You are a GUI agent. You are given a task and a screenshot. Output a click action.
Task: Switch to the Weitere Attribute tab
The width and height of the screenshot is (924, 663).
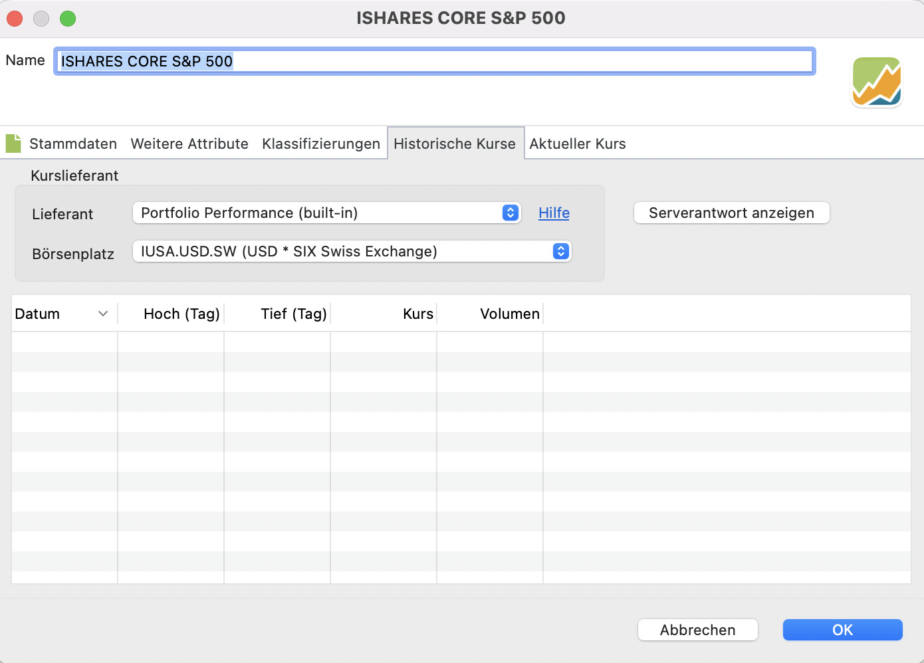[189, 143]
